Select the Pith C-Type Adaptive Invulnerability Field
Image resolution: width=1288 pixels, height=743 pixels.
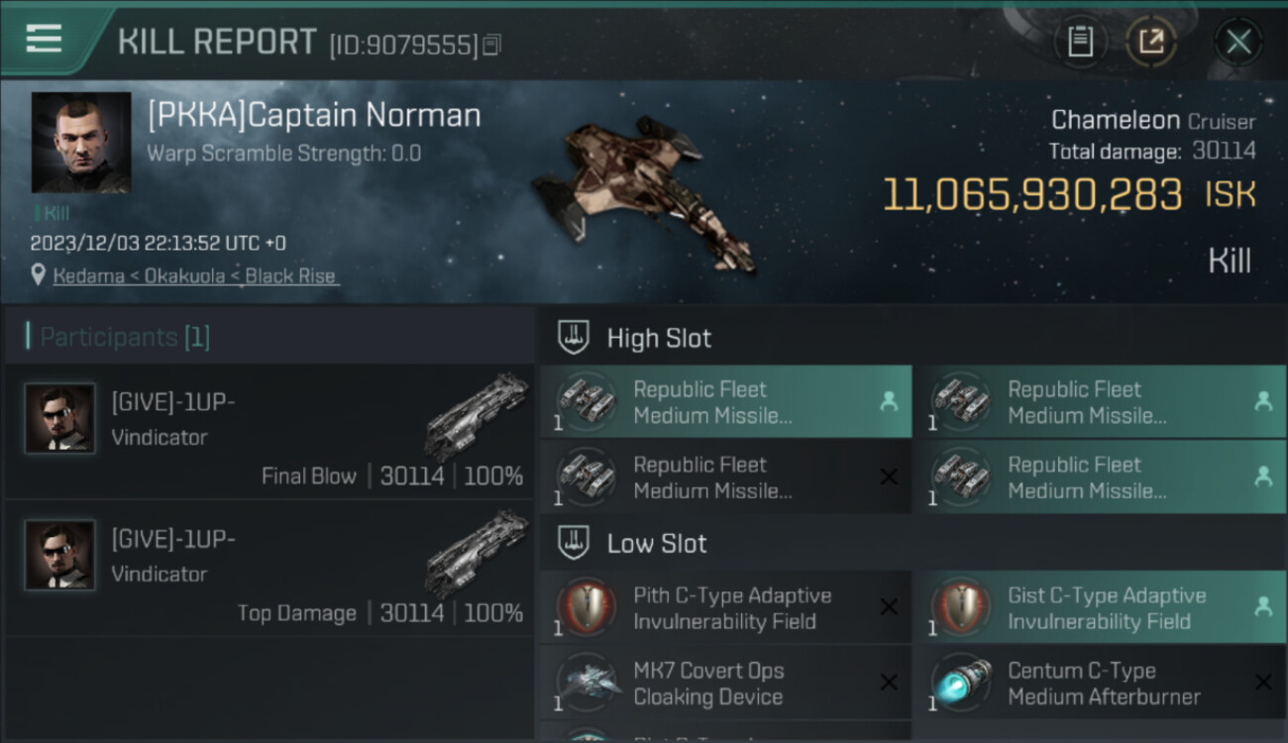[x=725, y=608]
